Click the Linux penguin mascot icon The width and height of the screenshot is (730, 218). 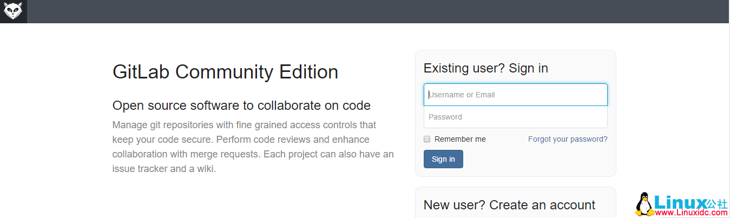pyautogui.click(x=644, y=204)
